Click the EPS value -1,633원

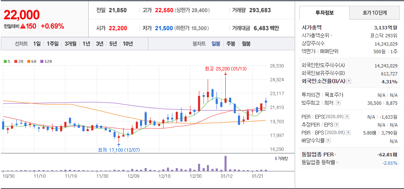tap(388, 117)
